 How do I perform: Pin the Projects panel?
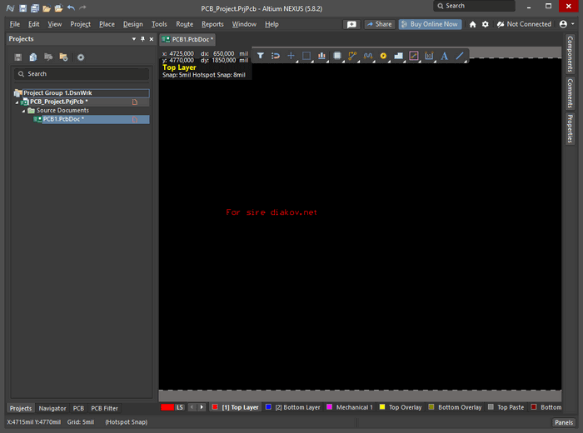tap(142, 39)
